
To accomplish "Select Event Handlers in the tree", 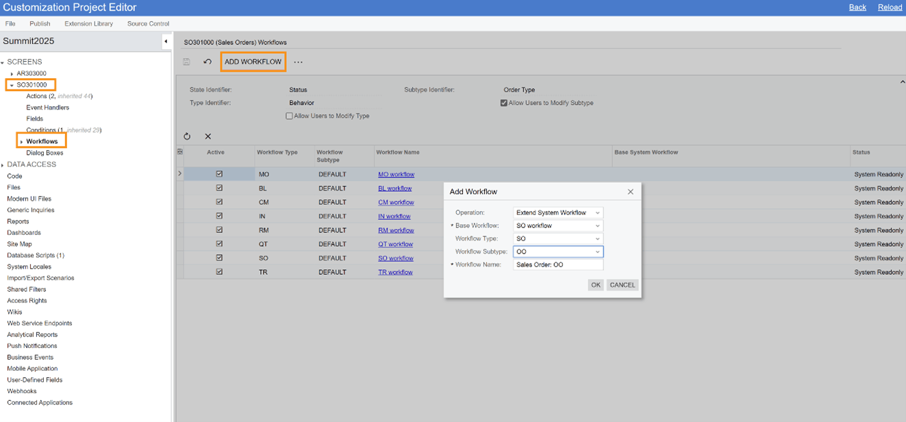I will coord(47,108).
